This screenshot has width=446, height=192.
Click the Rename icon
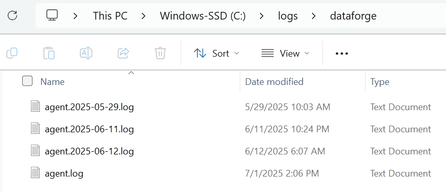pos(86,53)
